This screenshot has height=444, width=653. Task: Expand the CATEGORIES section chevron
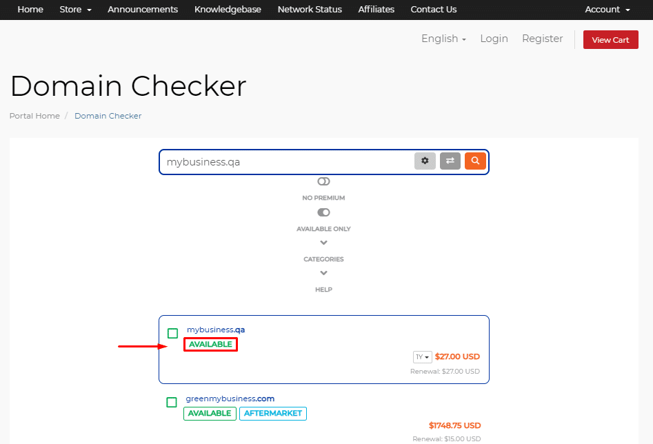click(x=323, y=242)
